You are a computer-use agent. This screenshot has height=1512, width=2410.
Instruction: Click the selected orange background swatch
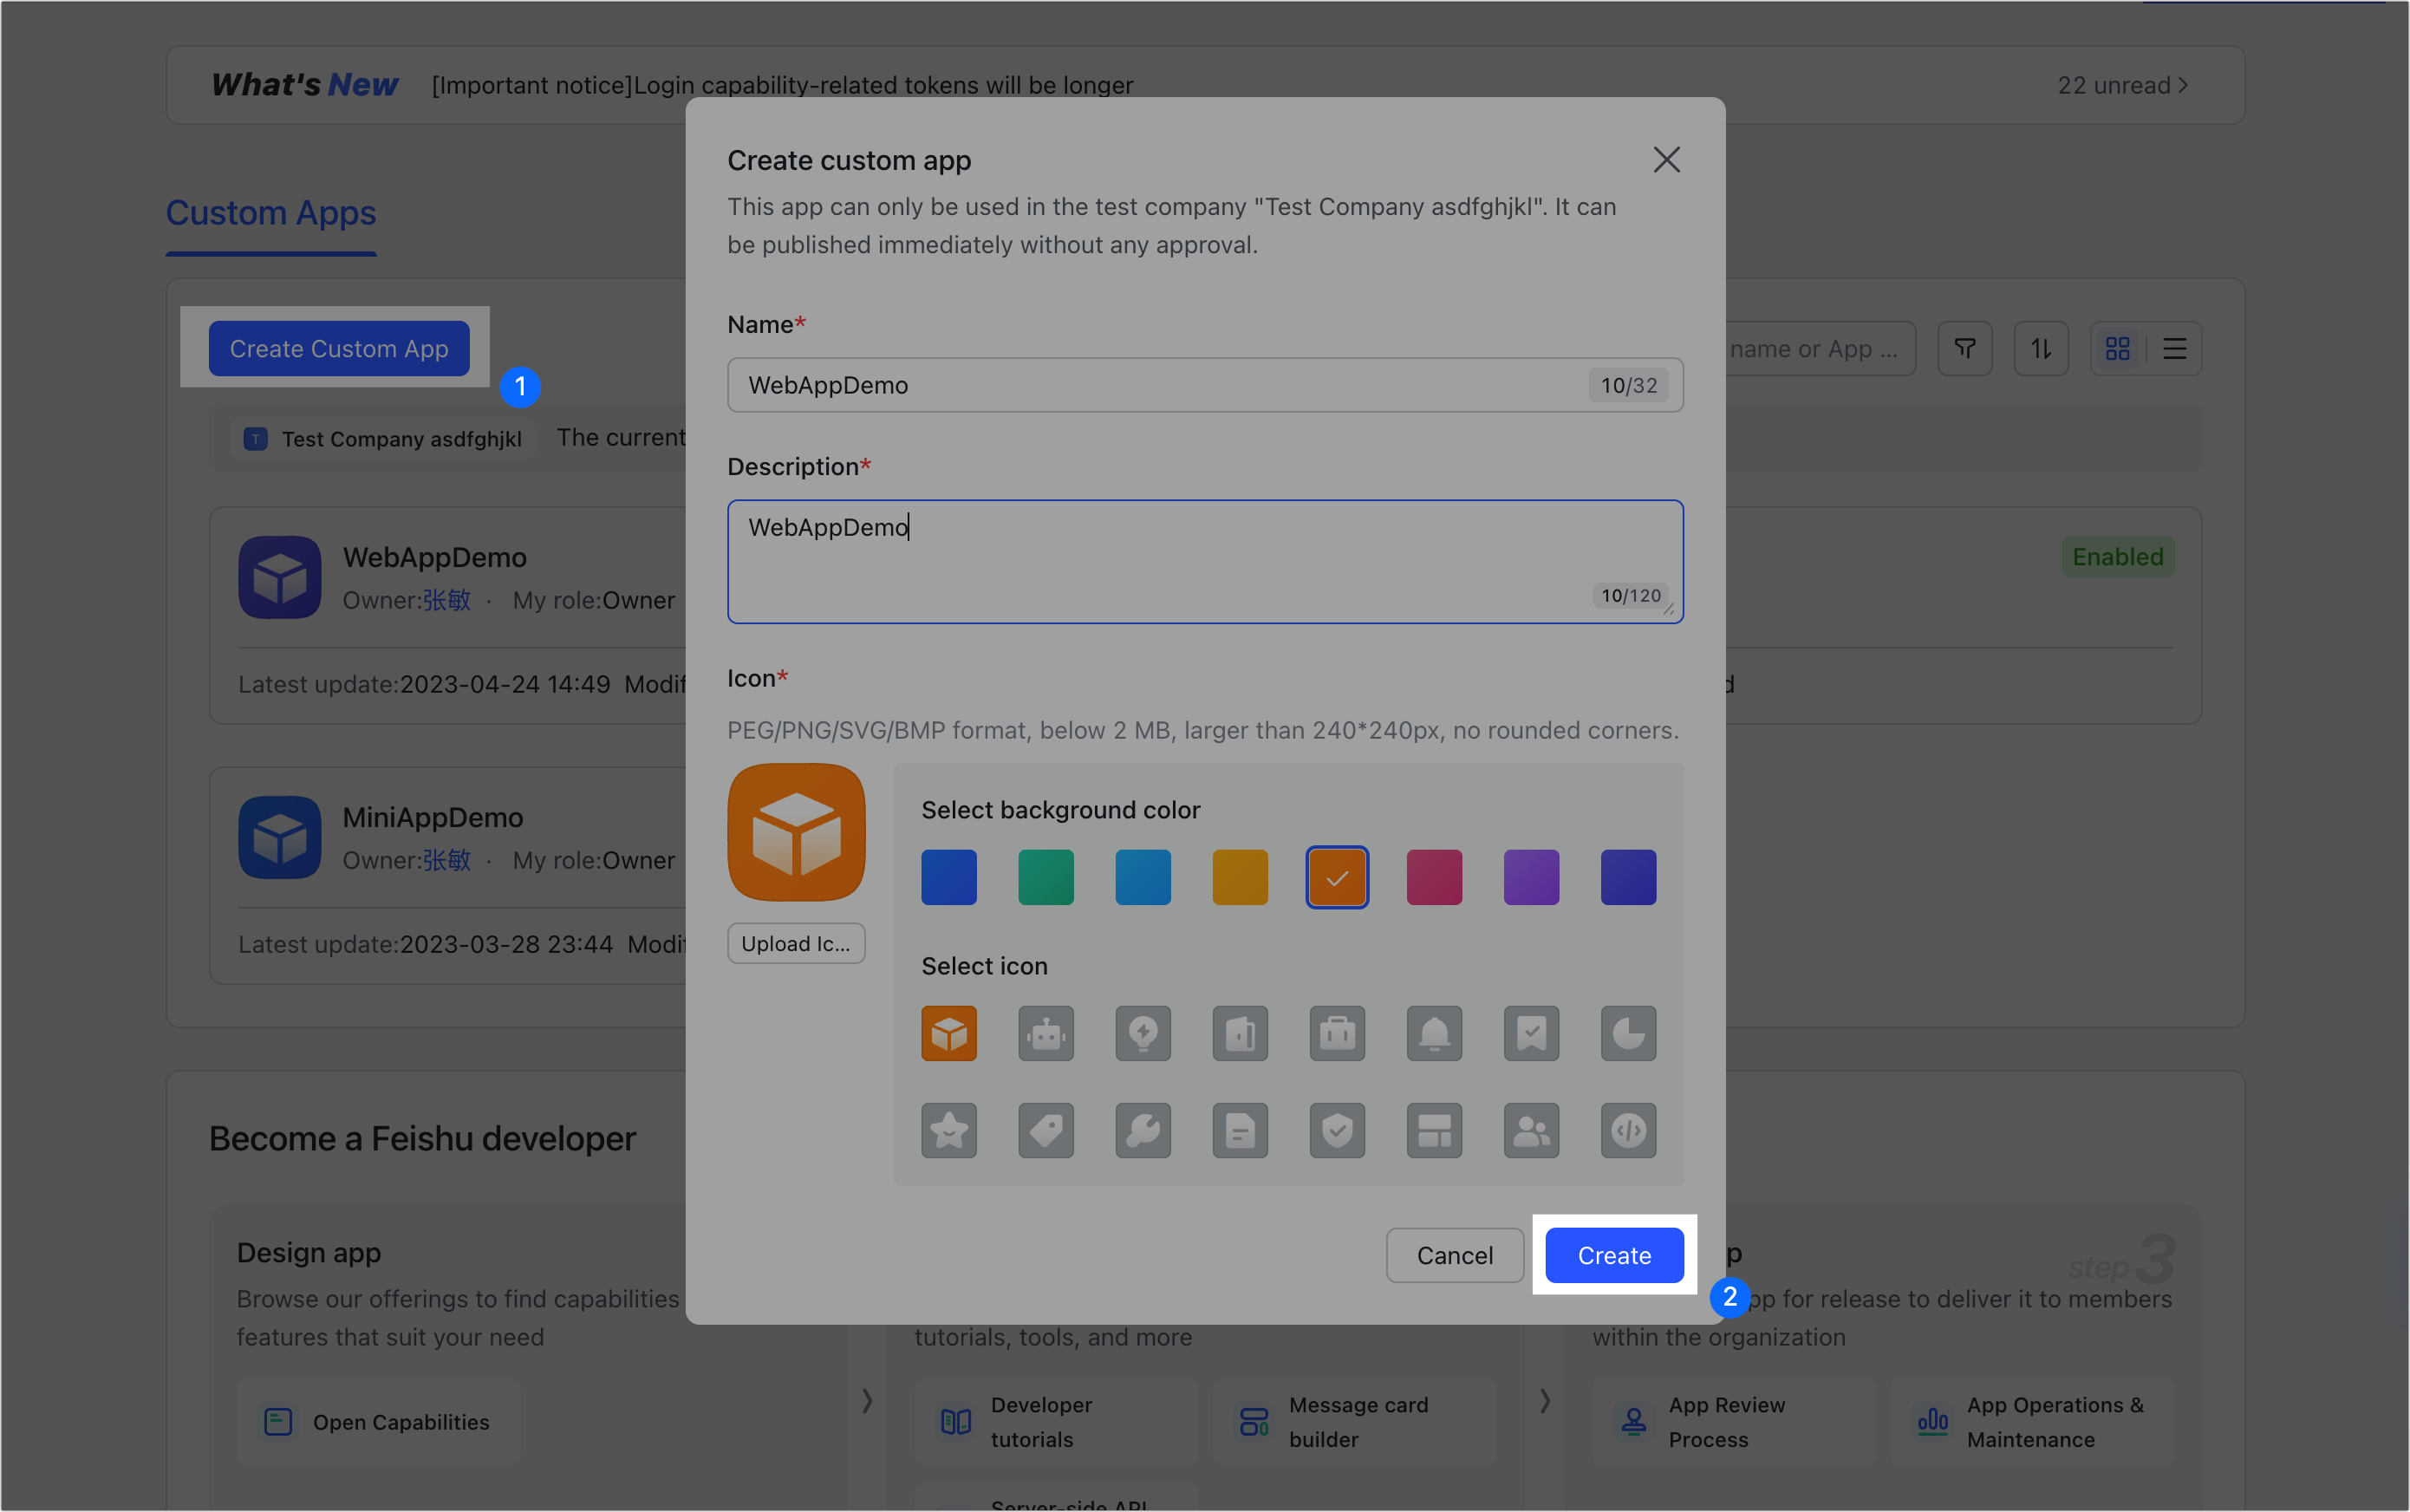[x=1337, y=877]
